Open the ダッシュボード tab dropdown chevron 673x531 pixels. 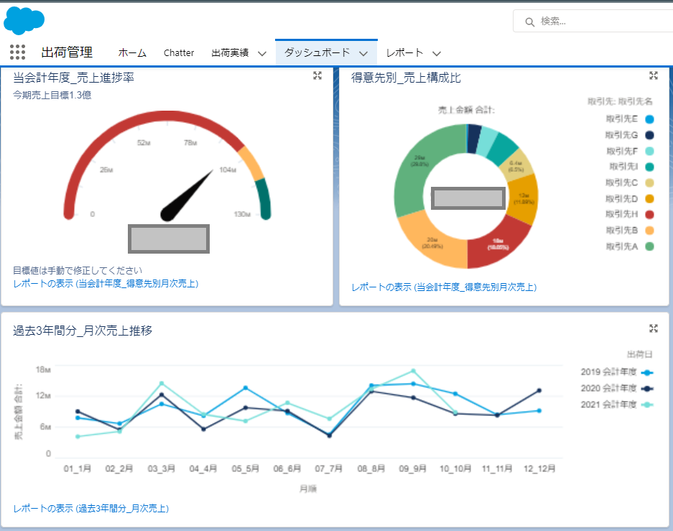pyautogui.click(x=363, y=53)
